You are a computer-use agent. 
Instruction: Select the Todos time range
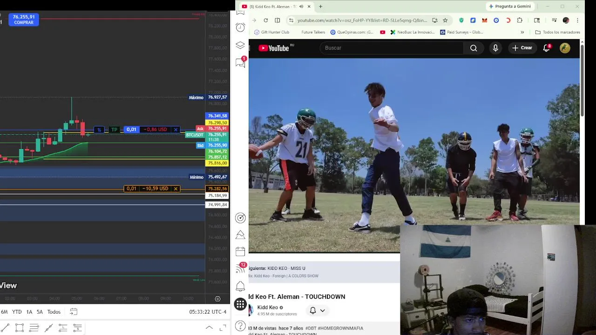click(x=54, y=312)
